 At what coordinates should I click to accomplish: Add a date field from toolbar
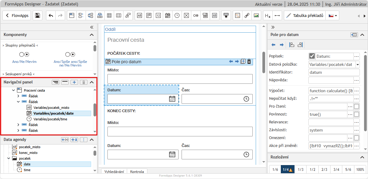coord(168,15)
